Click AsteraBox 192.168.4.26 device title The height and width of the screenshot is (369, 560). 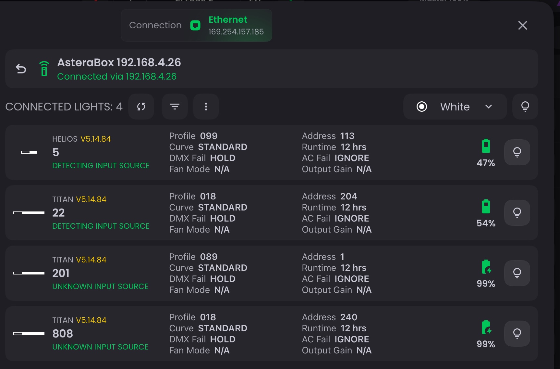point(119,62)
